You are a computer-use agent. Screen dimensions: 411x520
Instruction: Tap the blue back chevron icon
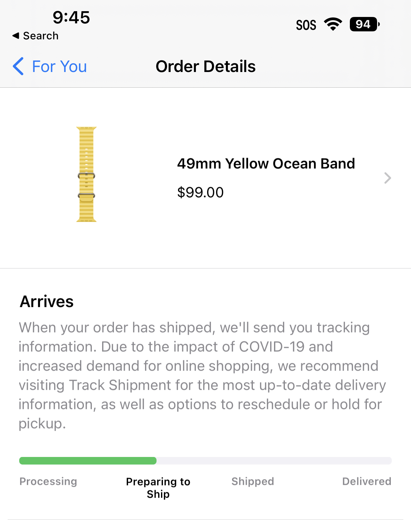(x=18, y=66)
